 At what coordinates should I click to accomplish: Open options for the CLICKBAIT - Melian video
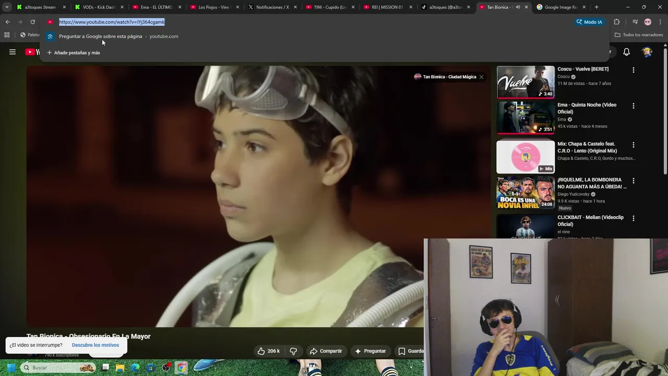tap(634, 218)
